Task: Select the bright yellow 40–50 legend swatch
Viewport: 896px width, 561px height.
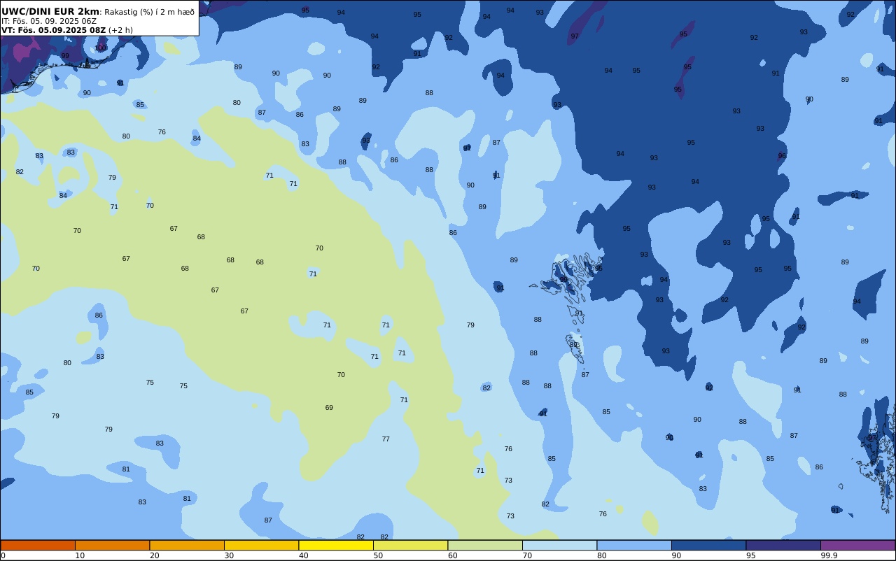Action: click(x=336, y=545)
